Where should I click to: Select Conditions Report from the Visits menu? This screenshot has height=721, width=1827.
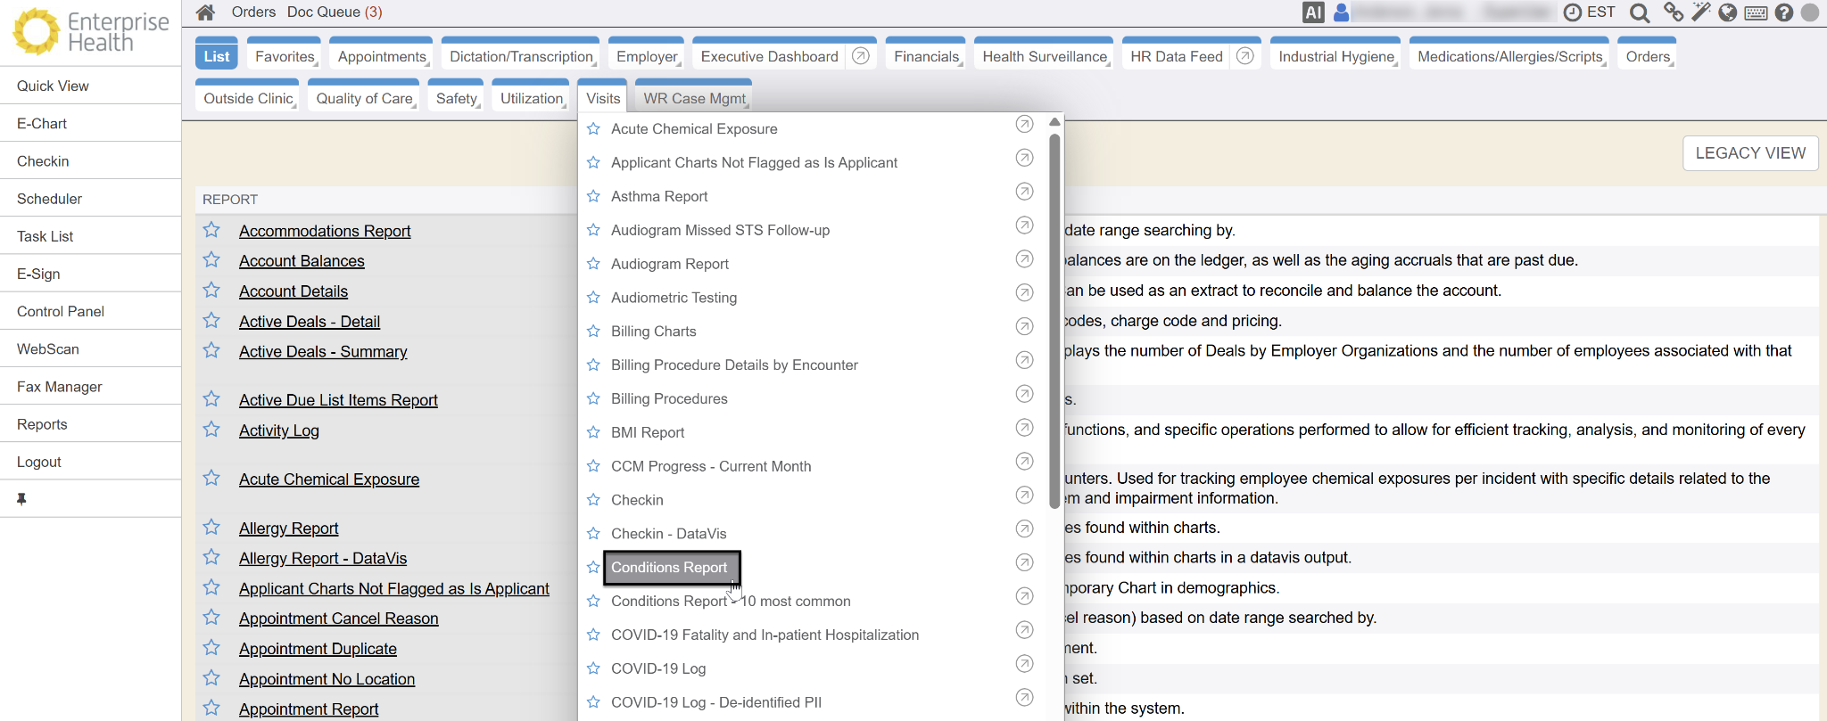pyautogui.click(x=669, y=568)
